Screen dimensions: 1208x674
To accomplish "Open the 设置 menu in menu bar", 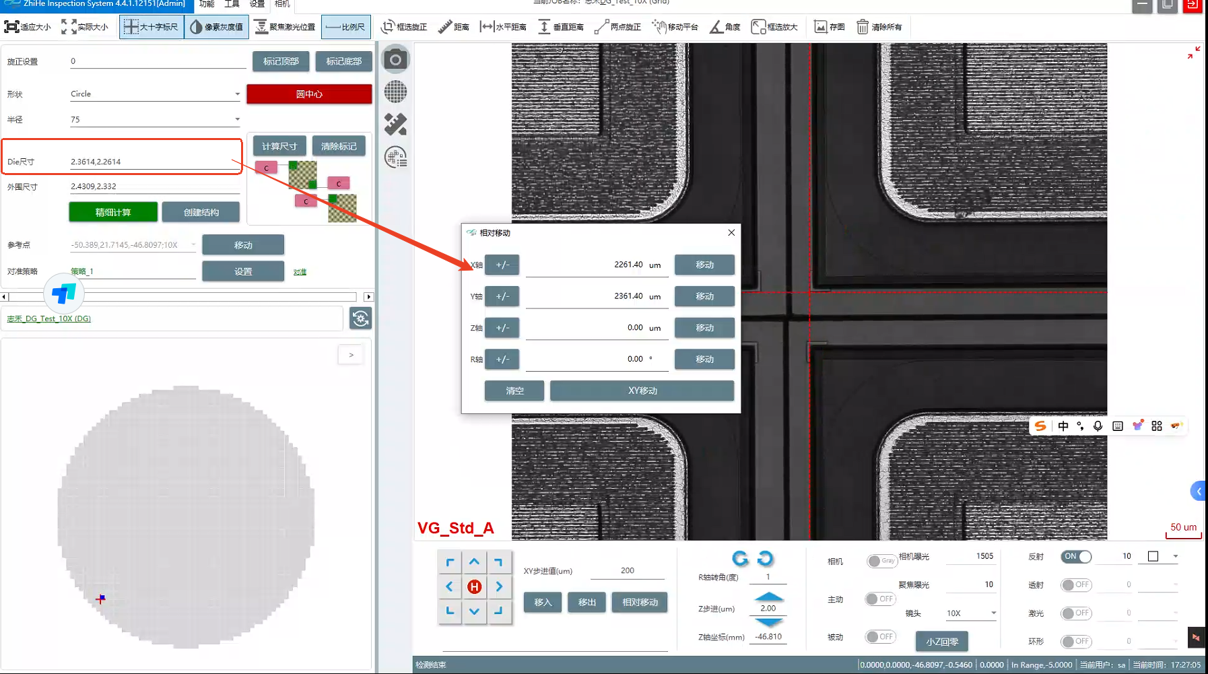I will coord(257,4).
